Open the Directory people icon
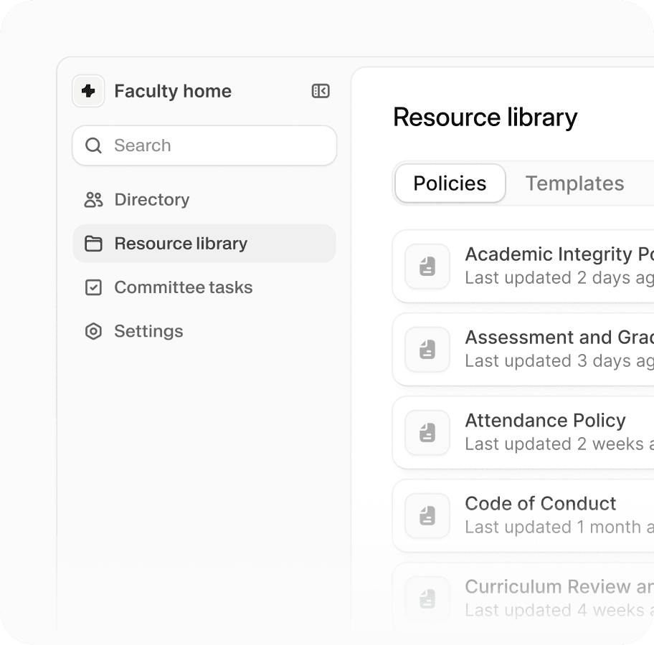The width and height of the screenshot is (654, 645). click(x=93, y=200)
